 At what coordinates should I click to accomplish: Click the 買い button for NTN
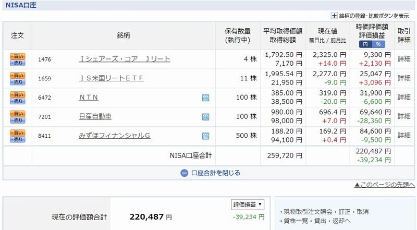(x=18, y=94)
